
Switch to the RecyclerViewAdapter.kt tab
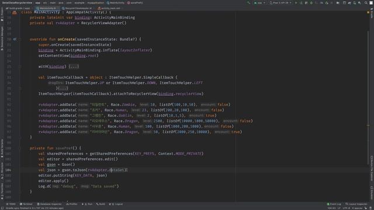point(77,8)
